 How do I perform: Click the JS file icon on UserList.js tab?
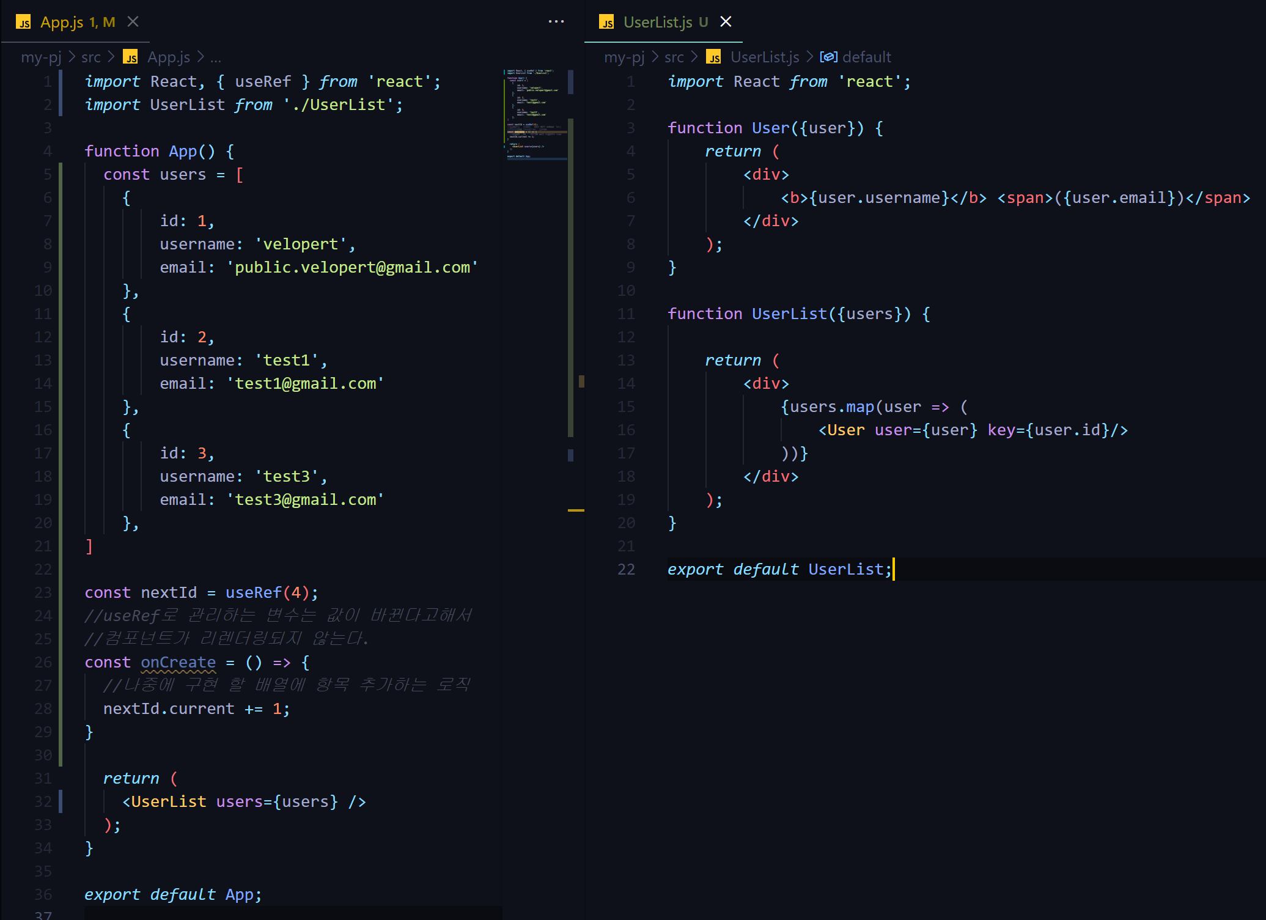606,23
